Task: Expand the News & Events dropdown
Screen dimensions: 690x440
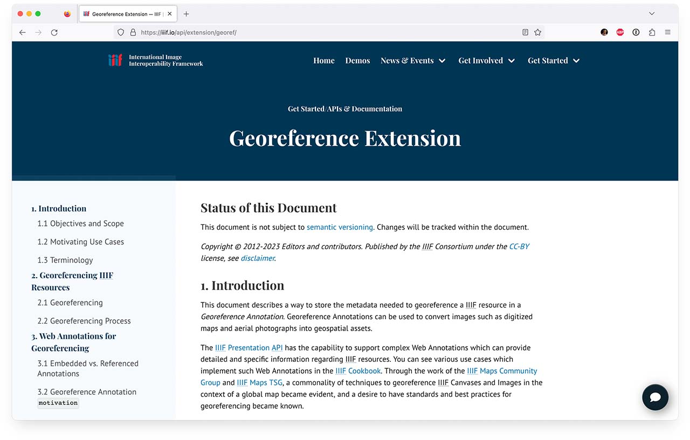Action: pyautogui.click(x=413, y=60)
